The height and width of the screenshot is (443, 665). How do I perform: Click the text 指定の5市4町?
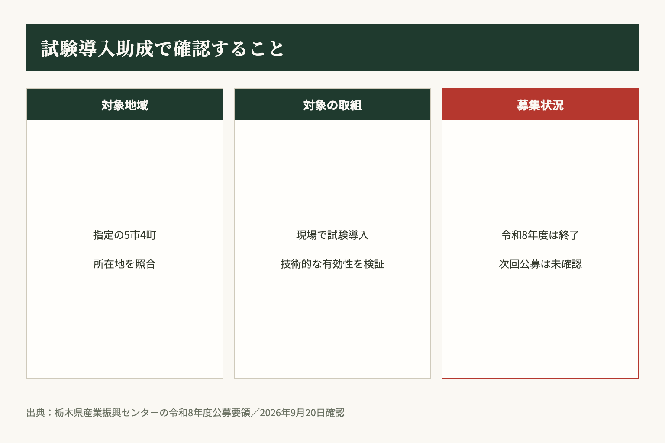click(x=125, y=235)
